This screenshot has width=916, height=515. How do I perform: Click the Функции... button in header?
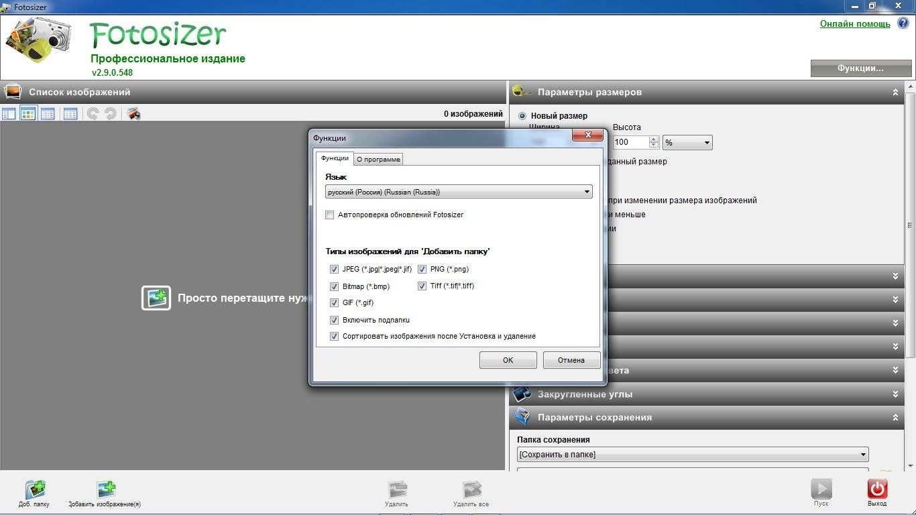coord(861,68)
